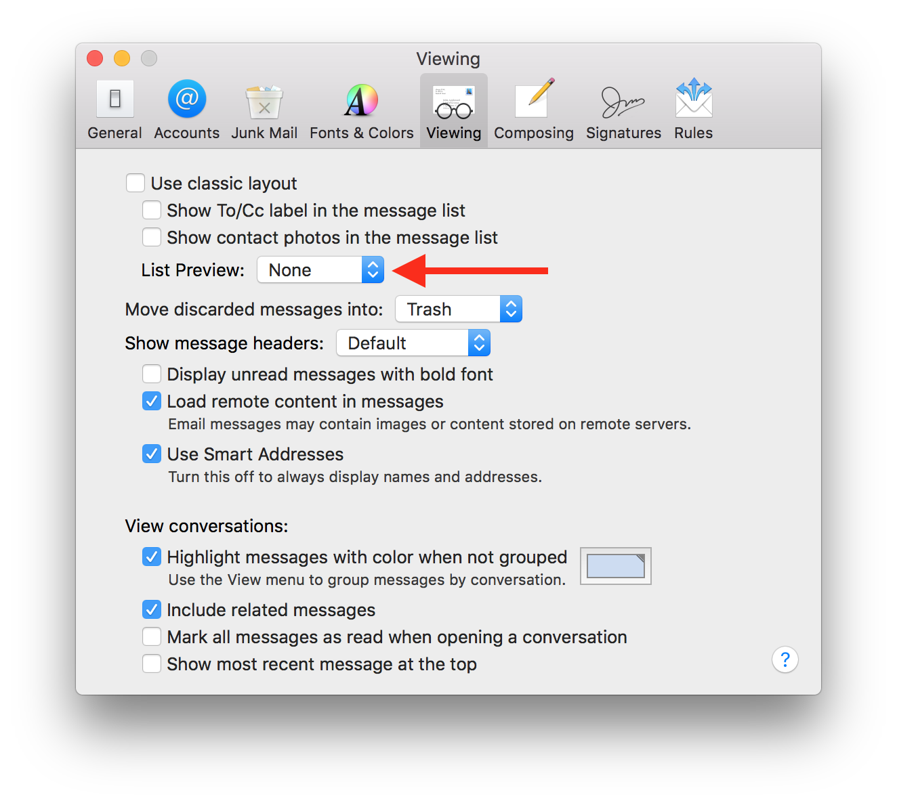897x803 pixels.
Task: Enable Use classic layout checkbox
Action: [135, 183]
